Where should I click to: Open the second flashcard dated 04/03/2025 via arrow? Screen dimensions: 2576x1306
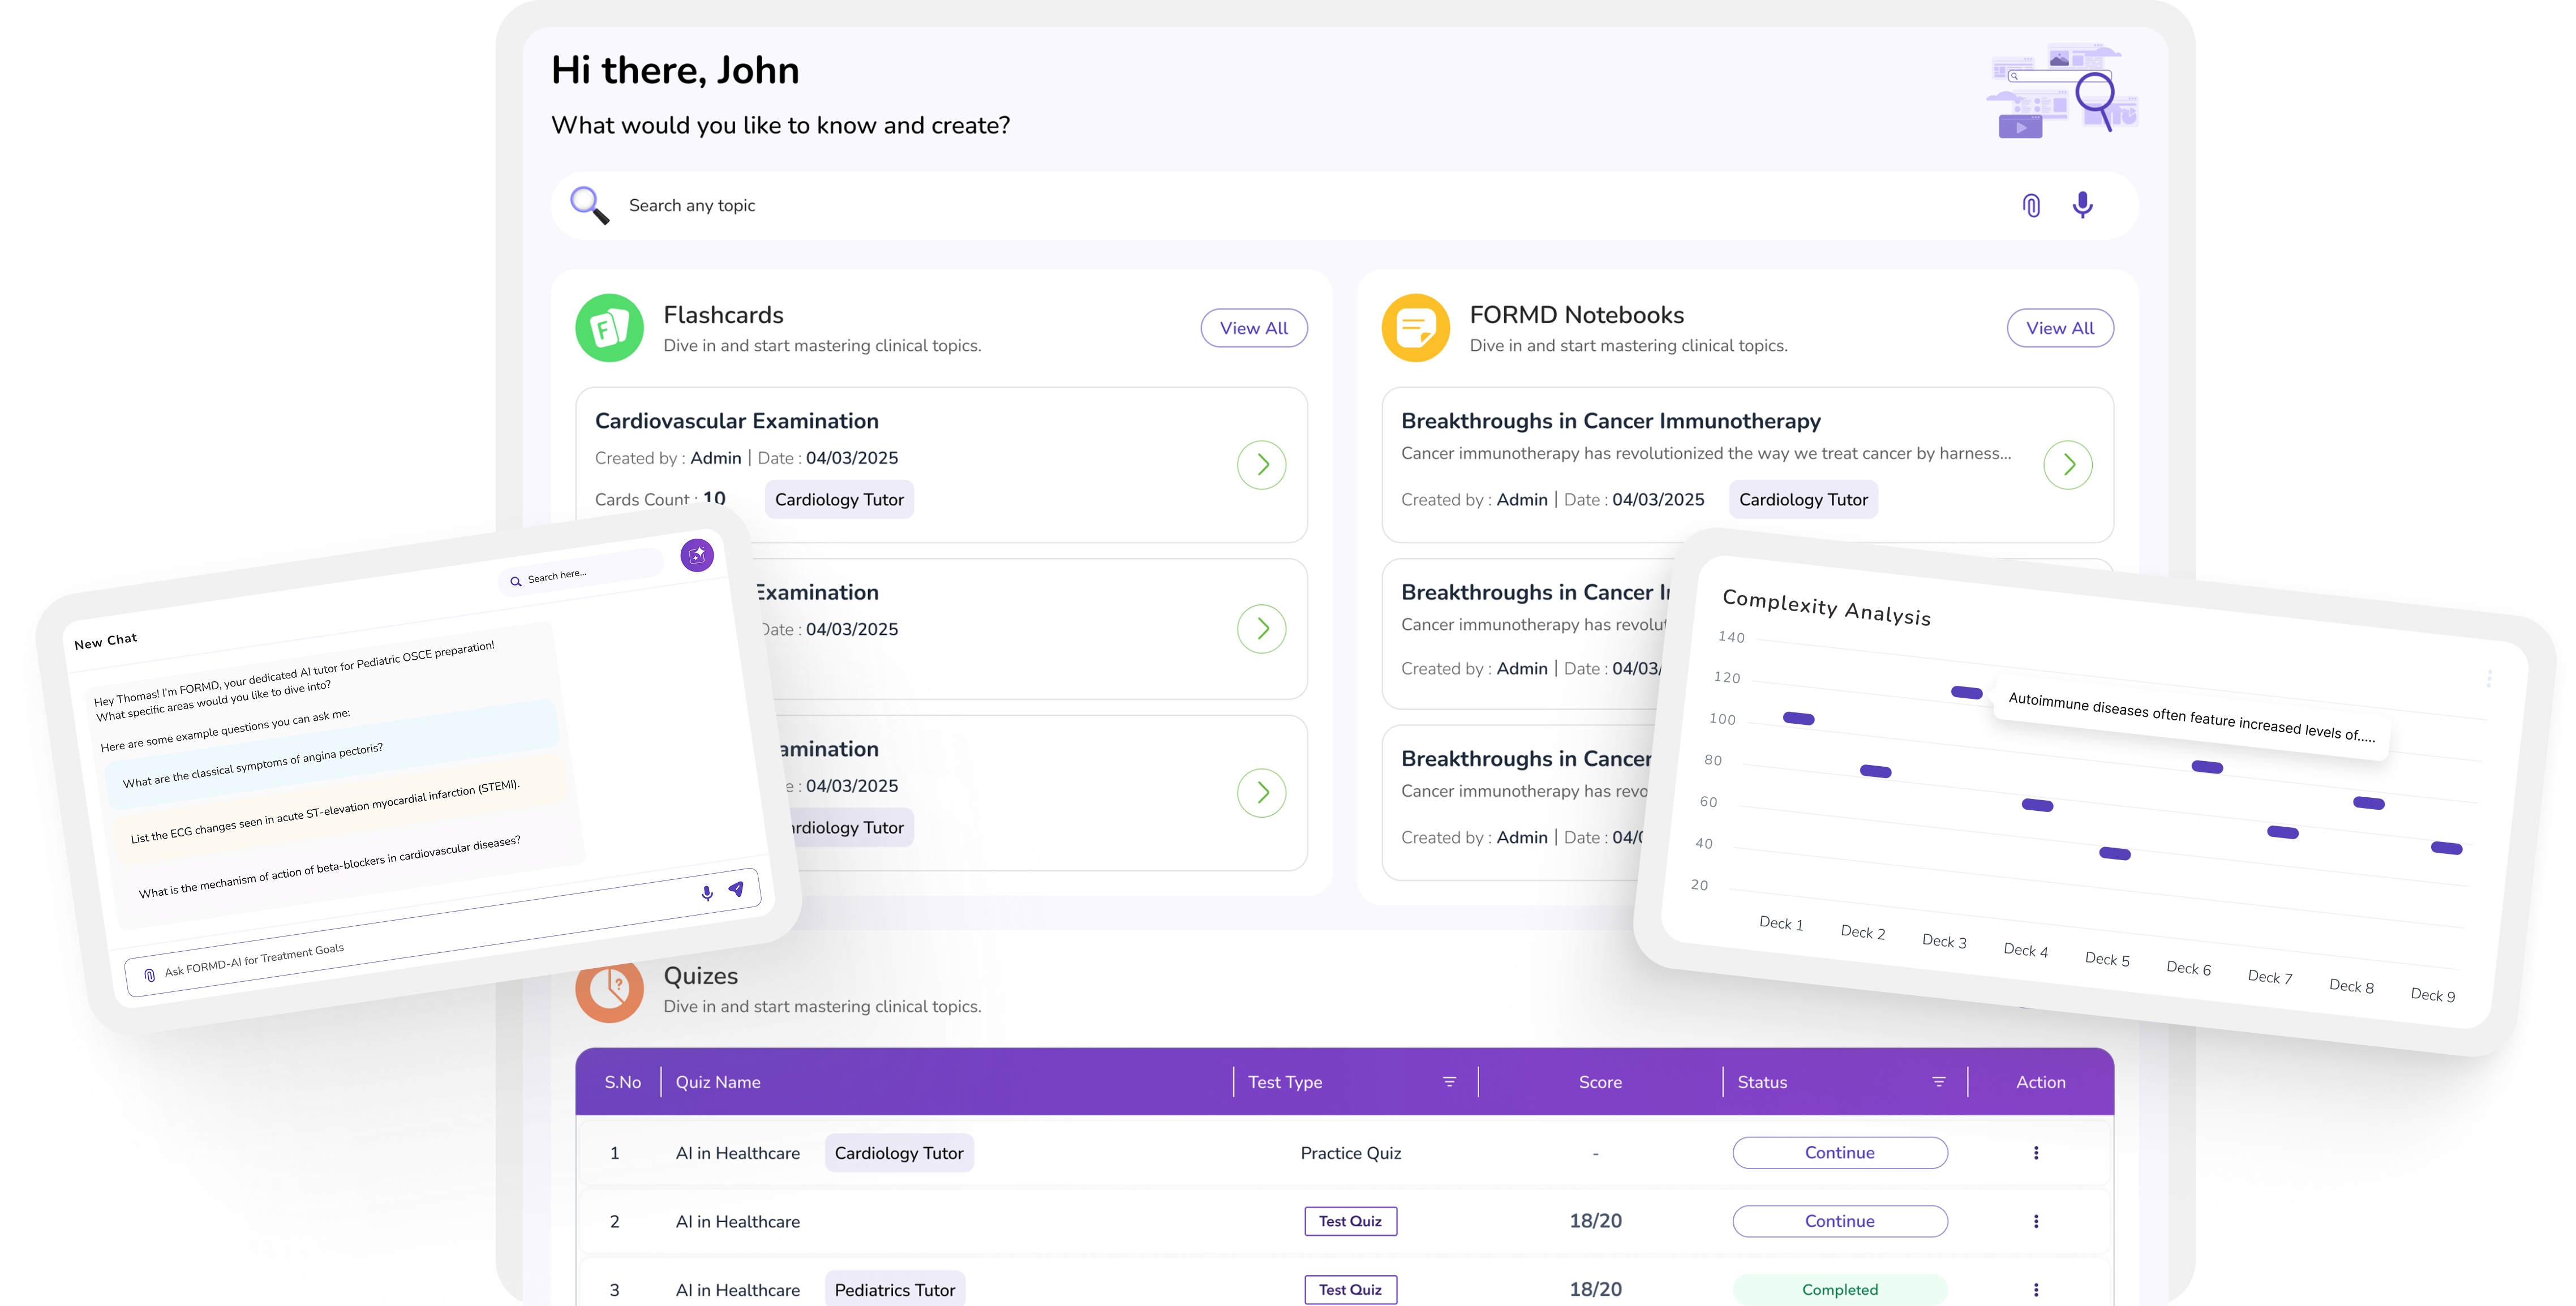(1261, 629)
